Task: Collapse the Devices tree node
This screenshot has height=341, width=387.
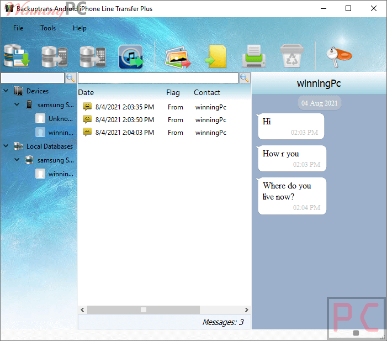Action: pos(6,91)
